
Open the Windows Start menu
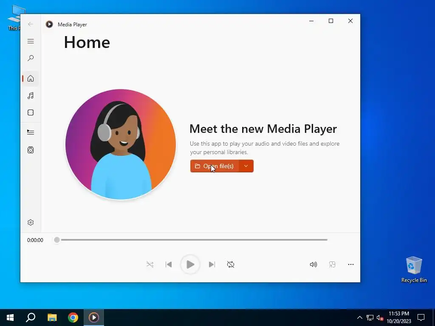10,318
